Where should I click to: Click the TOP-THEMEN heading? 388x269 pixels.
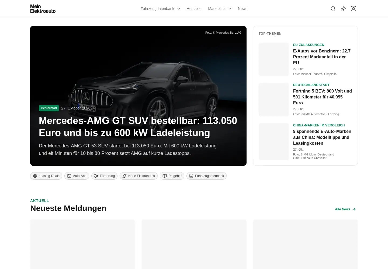(x=270, y=34)
